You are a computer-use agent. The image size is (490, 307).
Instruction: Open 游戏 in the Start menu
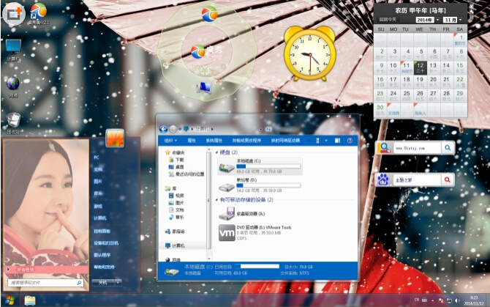(98, 206)
